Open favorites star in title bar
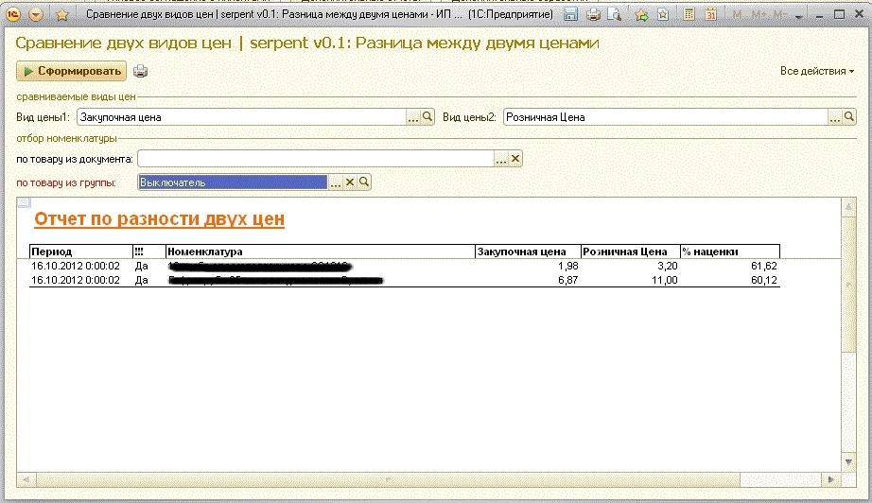 point(61,15)
